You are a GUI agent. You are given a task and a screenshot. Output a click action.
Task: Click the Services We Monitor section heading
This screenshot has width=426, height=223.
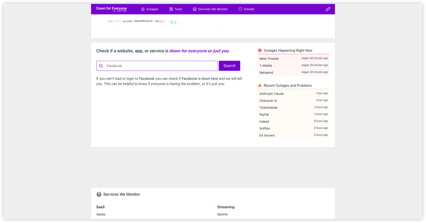coord(121,194)
